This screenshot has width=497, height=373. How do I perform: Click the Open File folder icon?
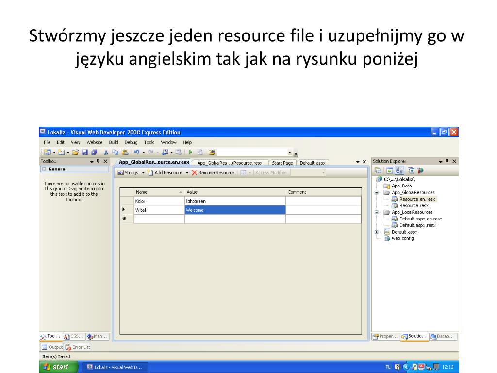[75, 152]
